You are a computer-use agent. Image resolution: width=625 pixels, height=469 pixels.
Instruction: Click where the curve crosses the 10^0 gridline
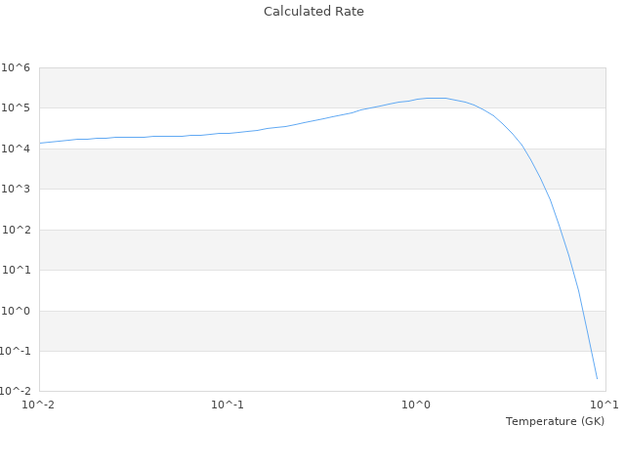(x=582, y=311)
